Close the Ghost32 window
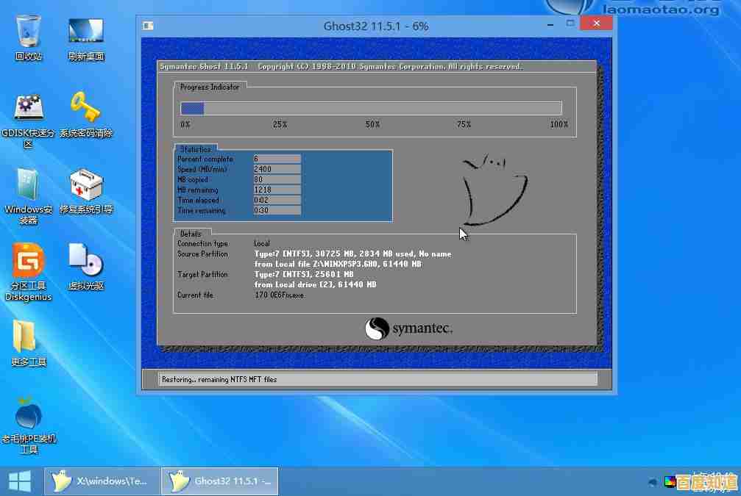 [595, 24]
